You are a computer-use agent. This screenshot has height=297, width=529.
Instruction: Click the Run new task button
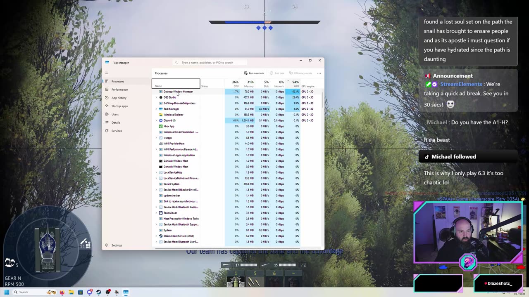point(254,73)
